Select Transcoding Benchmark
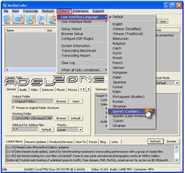Viewport: 185px width, 173px height. 82,51
